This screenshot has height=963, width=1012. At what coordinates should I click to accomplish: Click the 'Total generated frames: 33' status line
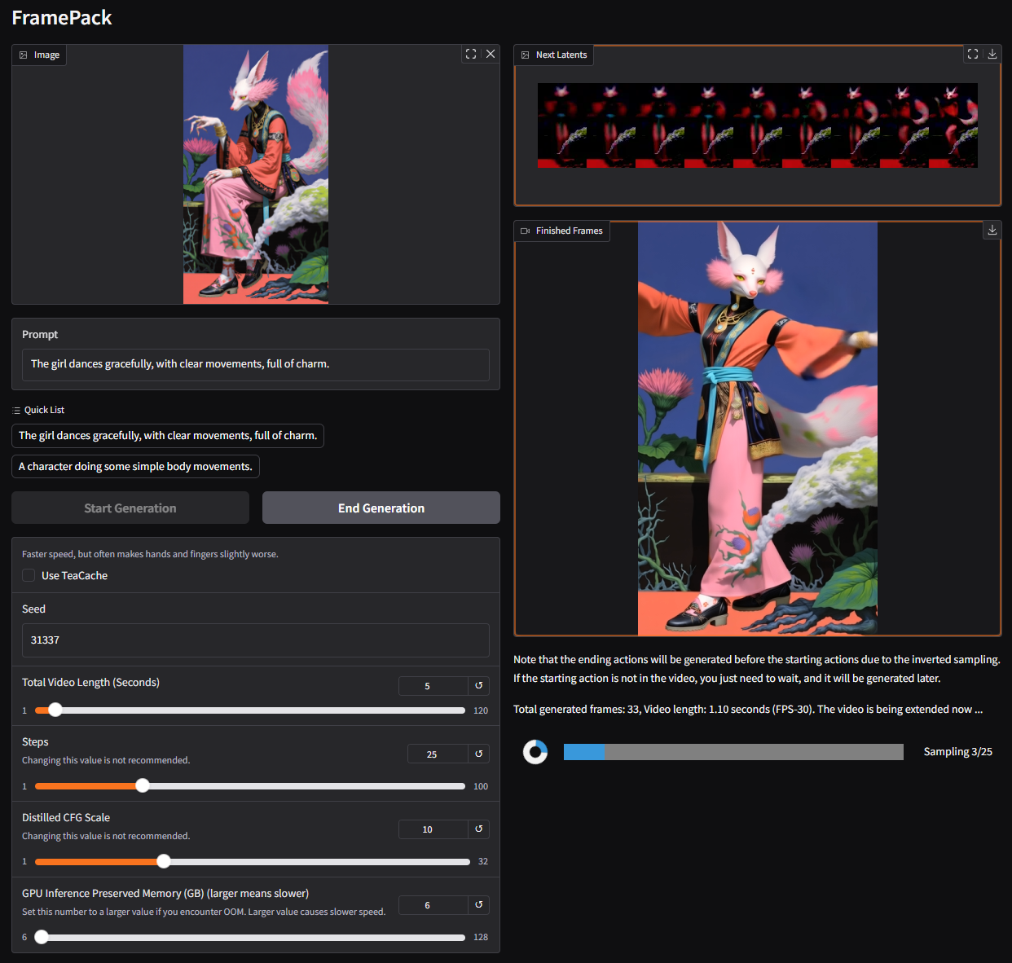[748, 710]
